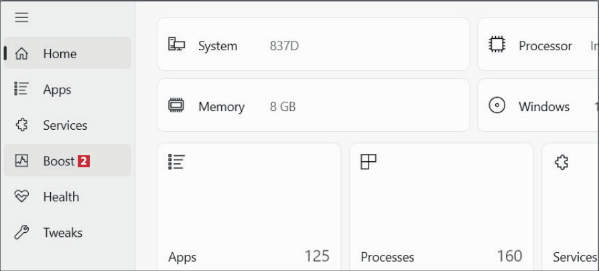Click the Apps list icon in sidebar
This screenshot has height=271, width=599.
[21, 90]
